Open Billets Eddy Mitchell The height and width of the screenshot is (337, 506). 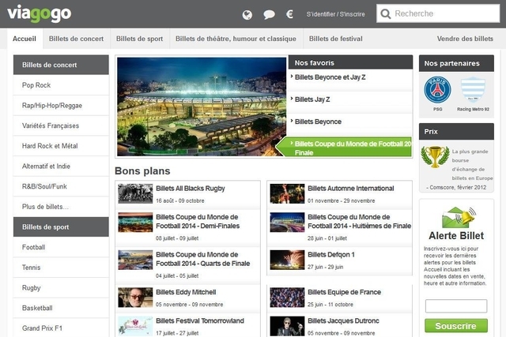tap(186, 292)
